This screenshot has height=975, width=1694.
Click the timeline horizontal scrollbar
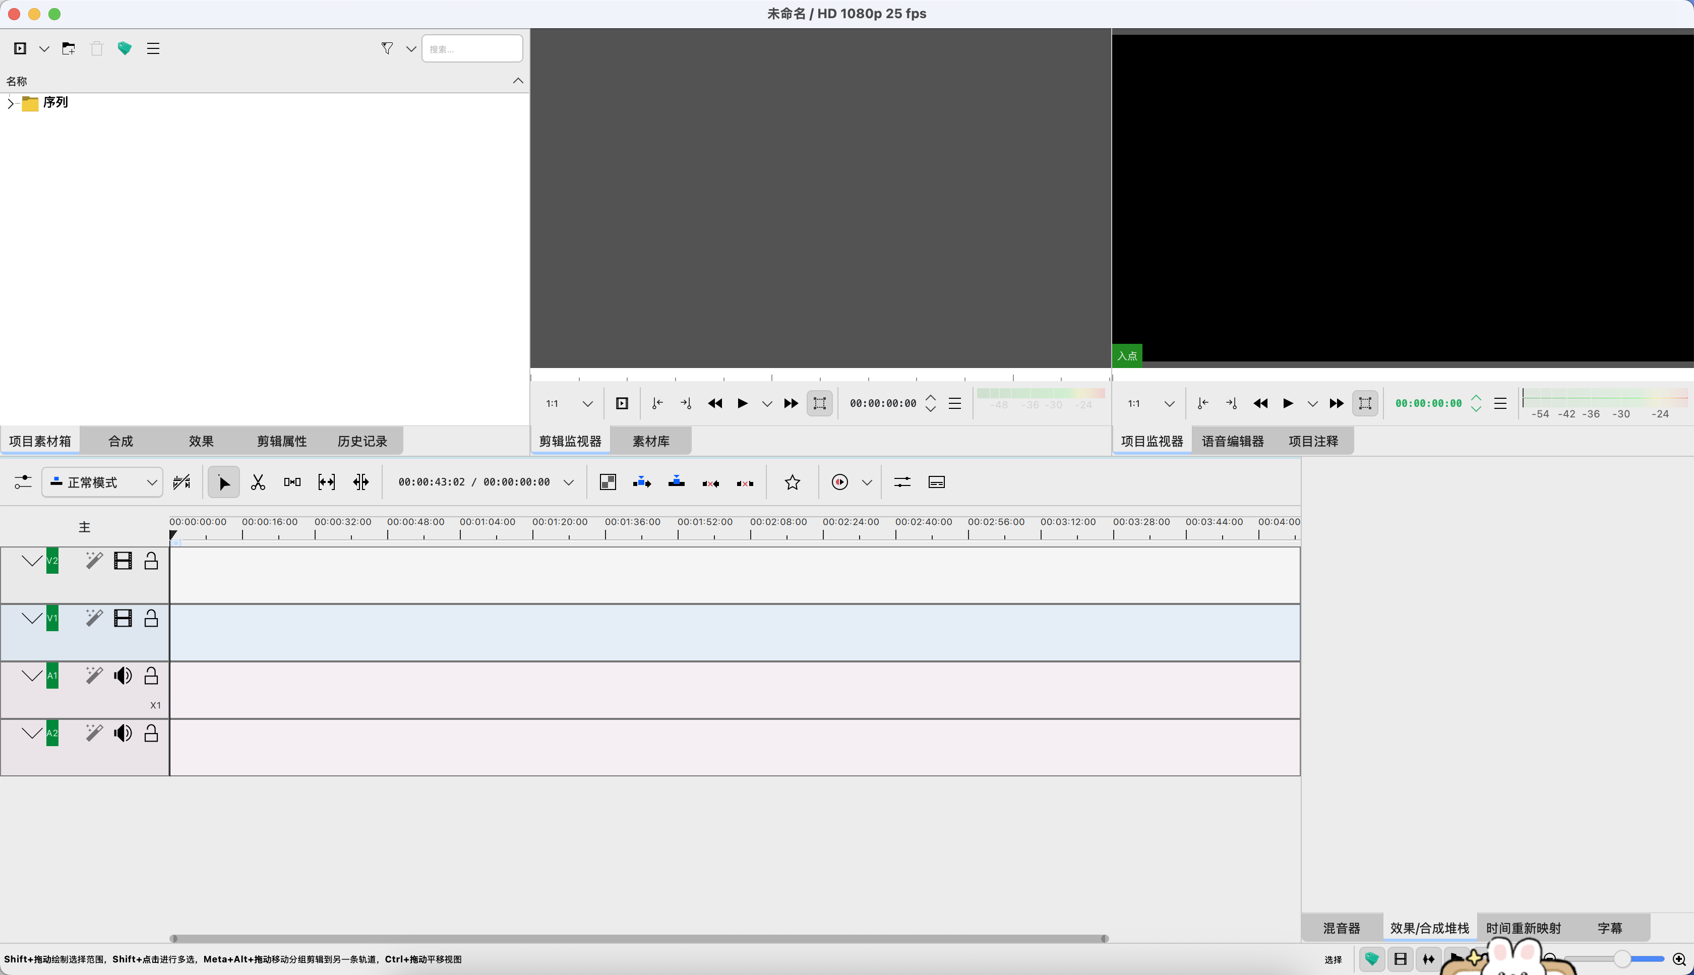(x=639, y=938)
